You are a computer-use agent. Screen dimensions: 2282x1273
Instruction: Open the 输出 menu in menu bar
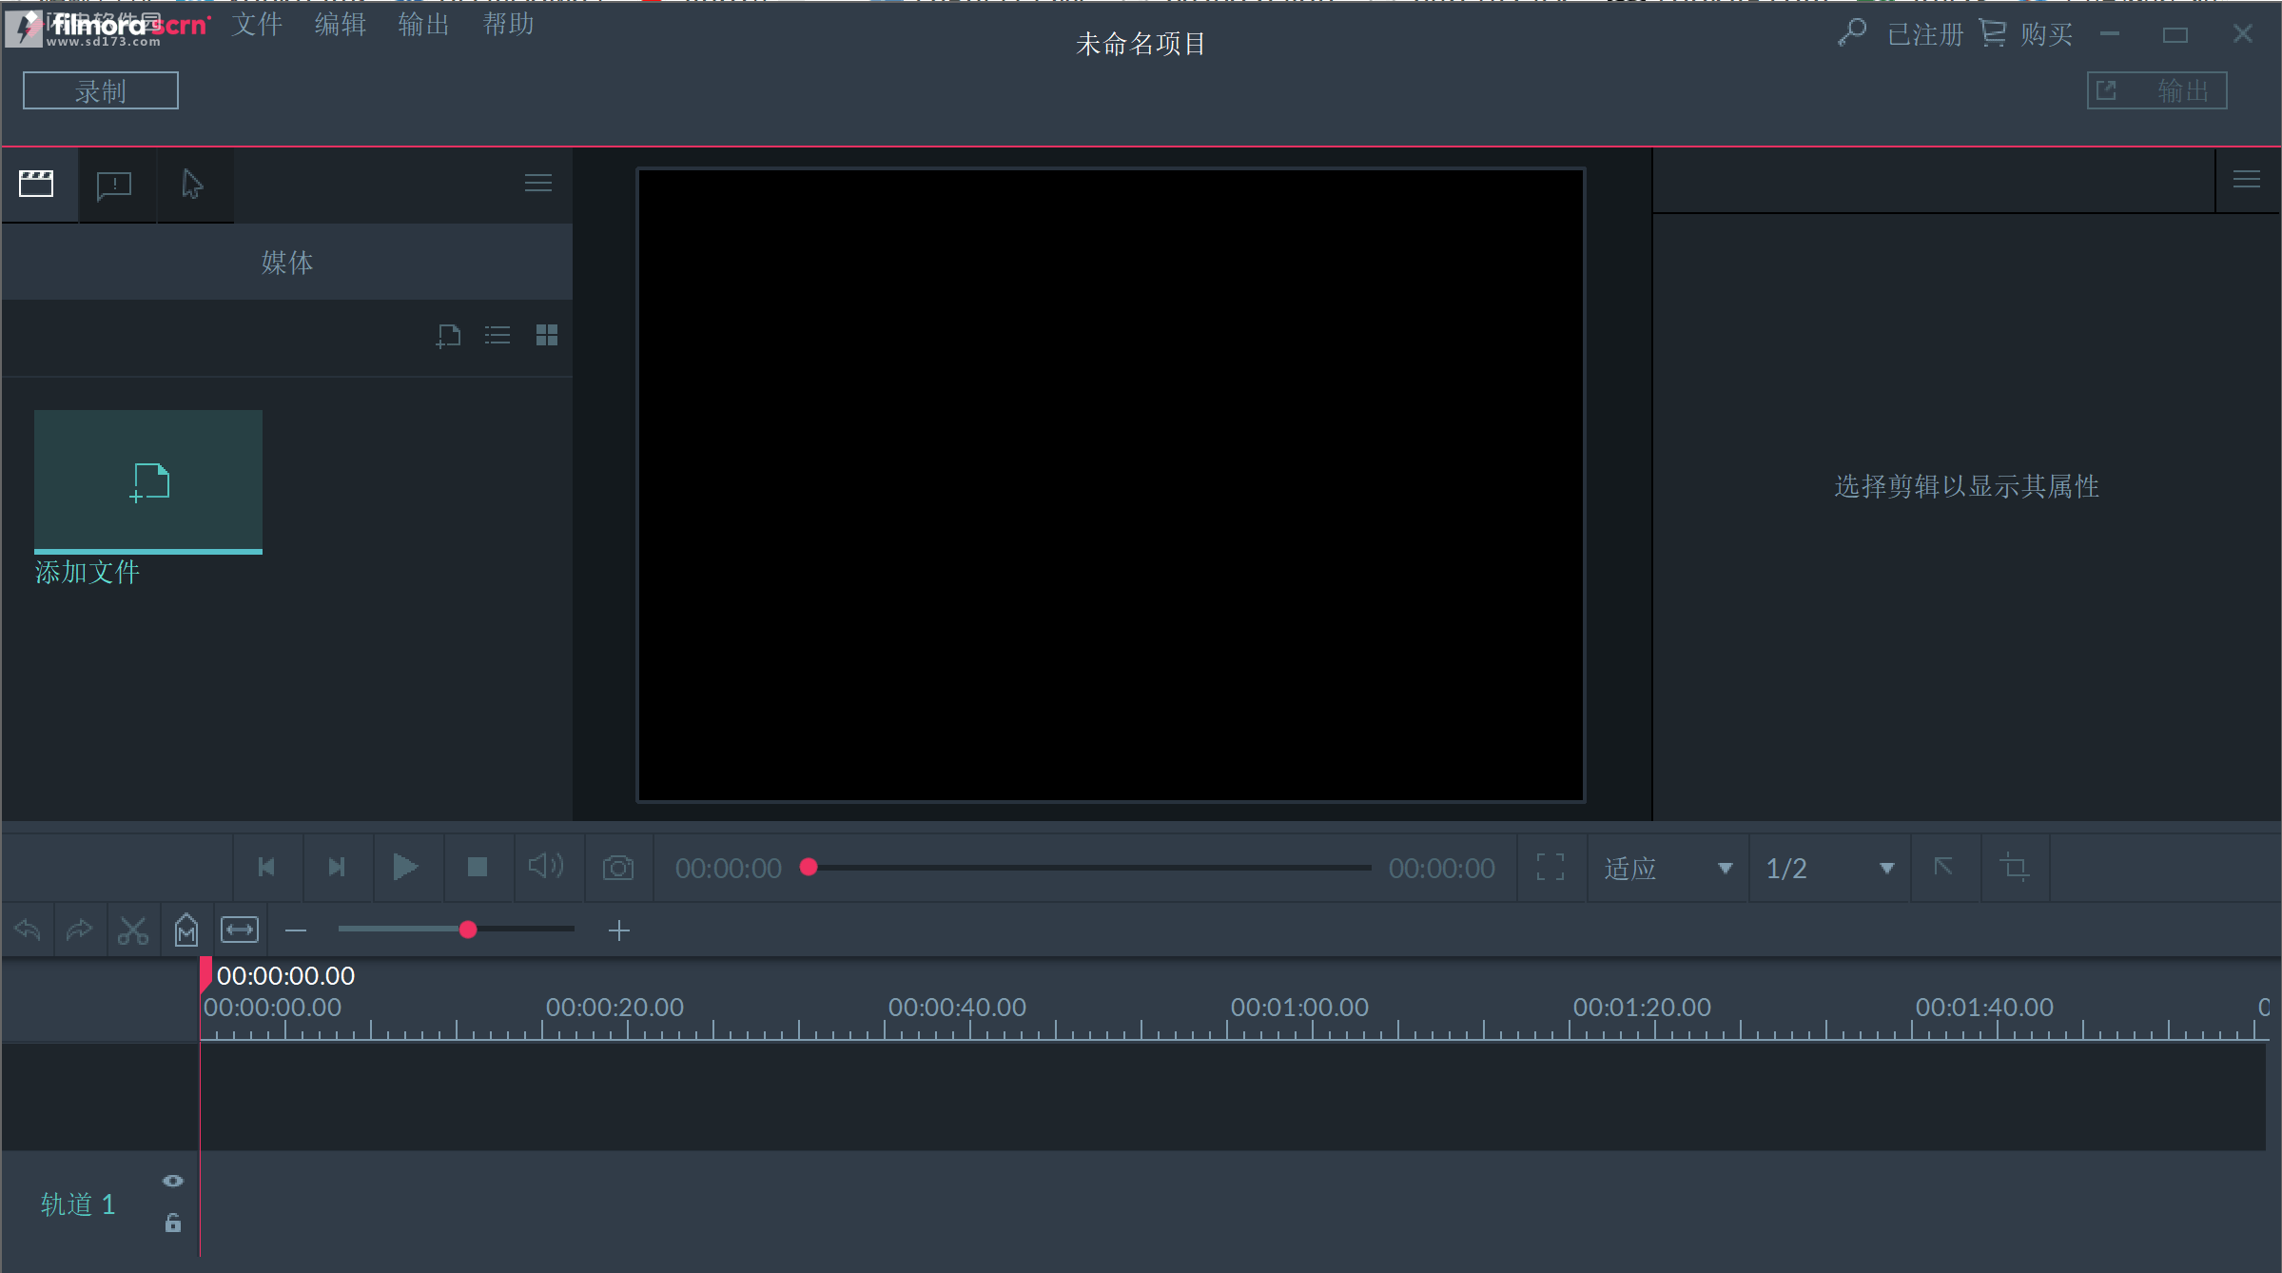tap(424, 24)
